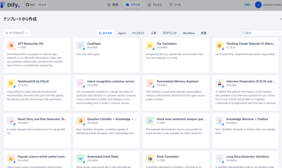Screen dimensions: 282x168
Task: Click the GitHub Star icon
Action: [27, 5]
